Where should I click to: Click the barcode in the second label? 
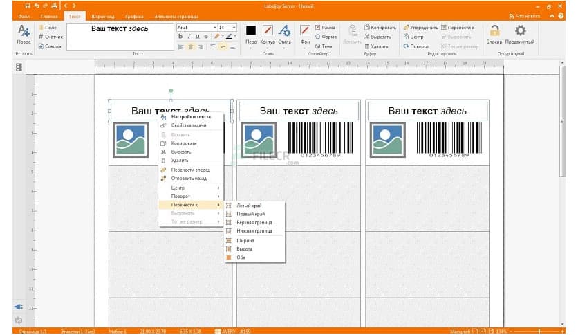(313, 137)
